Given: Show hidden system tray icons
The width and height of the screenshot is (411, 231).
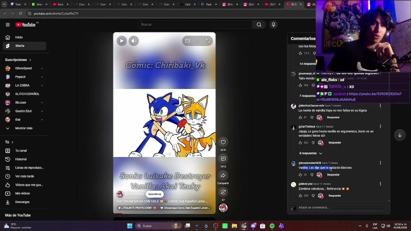Looking at the screenshot, I should [360, 226].
